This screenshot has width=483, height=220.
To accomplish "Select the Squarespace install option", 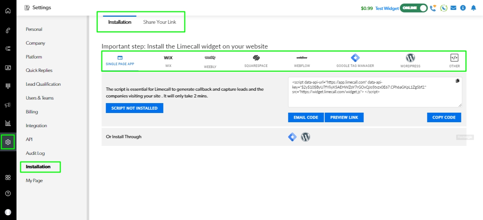I will [256, 61].
